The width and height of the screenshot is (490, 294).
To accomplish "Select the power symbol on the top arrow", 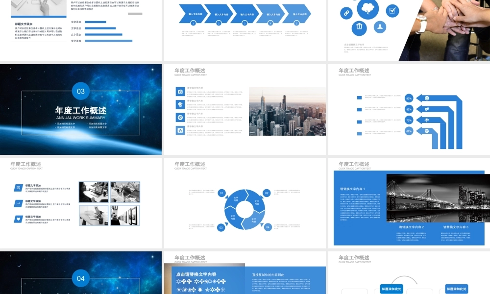I will (427, 98).
